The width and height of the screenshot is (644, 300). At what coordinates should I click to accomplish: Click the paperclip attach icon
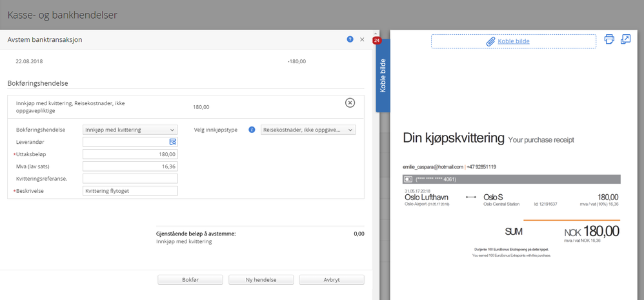coord(490,41)
